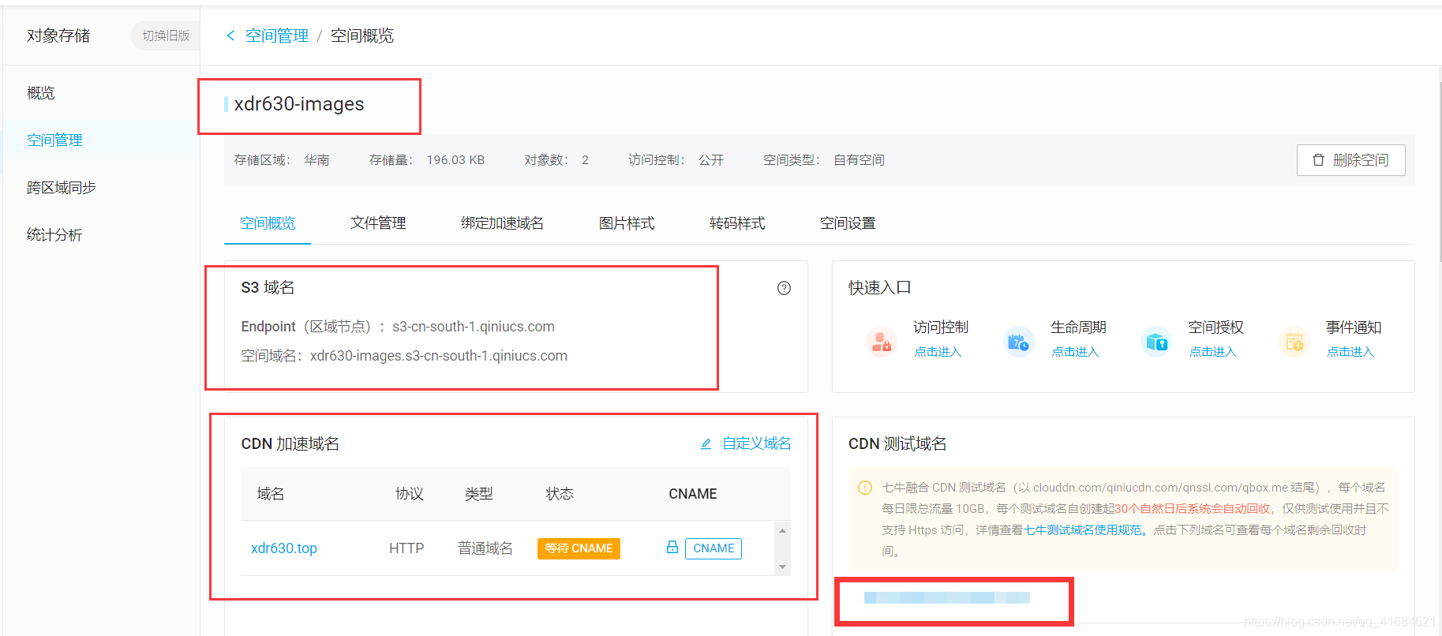This screenshot has width=1442, height=636.
Task: Click the lock icon beside CNAME button
Action: tap(672, 548)
